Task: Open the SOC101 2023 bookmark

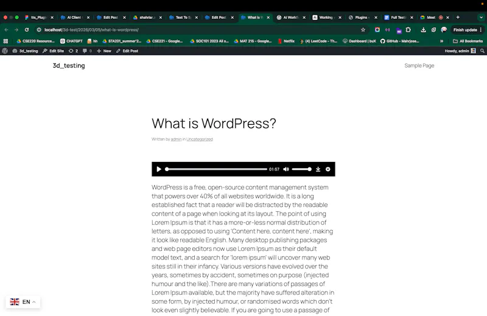Action: tap(209, 41)
